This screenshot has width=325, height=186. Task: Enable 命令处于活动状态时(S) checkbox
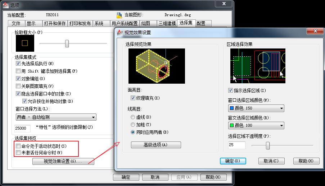pyautogui.click(x=18, y=146)
